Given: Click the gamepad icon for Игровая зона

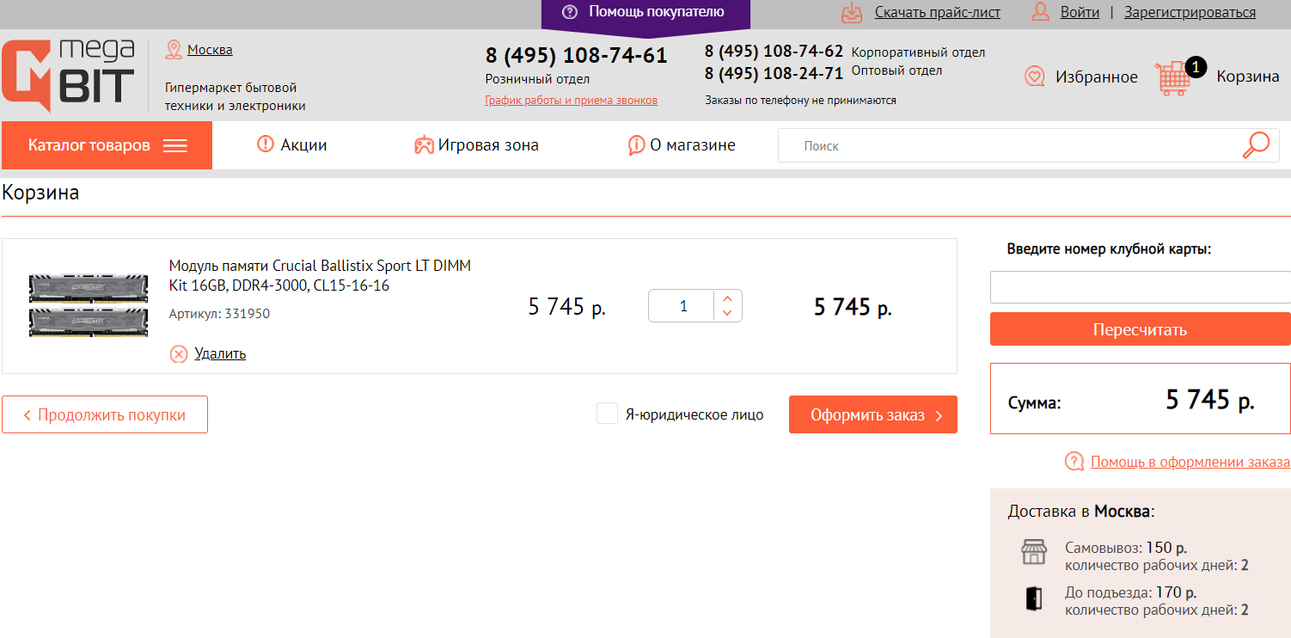Looking at the screenshot, I should point(425,145).
